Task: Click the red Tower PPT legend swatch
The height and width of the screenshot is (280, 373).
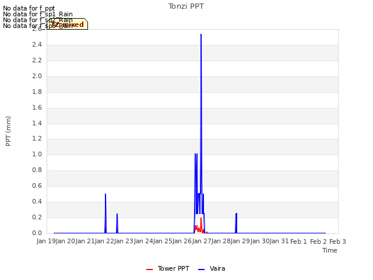Action: 149,269
